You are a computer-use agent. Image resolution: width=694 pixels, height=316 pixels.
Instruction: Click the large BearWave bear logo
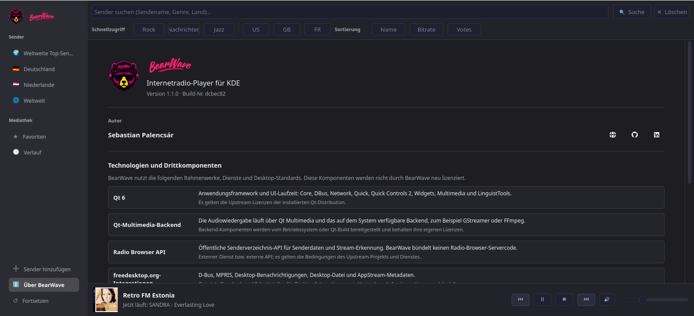point(124,76)
